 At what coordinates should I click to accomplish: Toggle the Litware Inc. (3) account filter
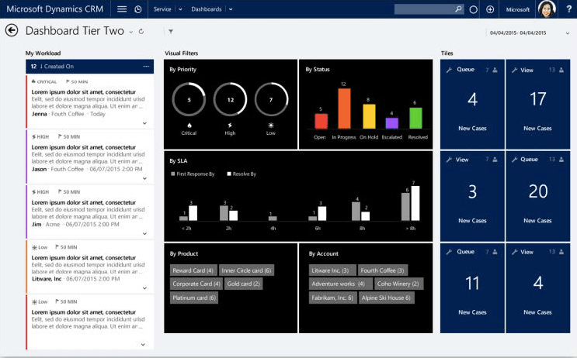tap(332, 270)
